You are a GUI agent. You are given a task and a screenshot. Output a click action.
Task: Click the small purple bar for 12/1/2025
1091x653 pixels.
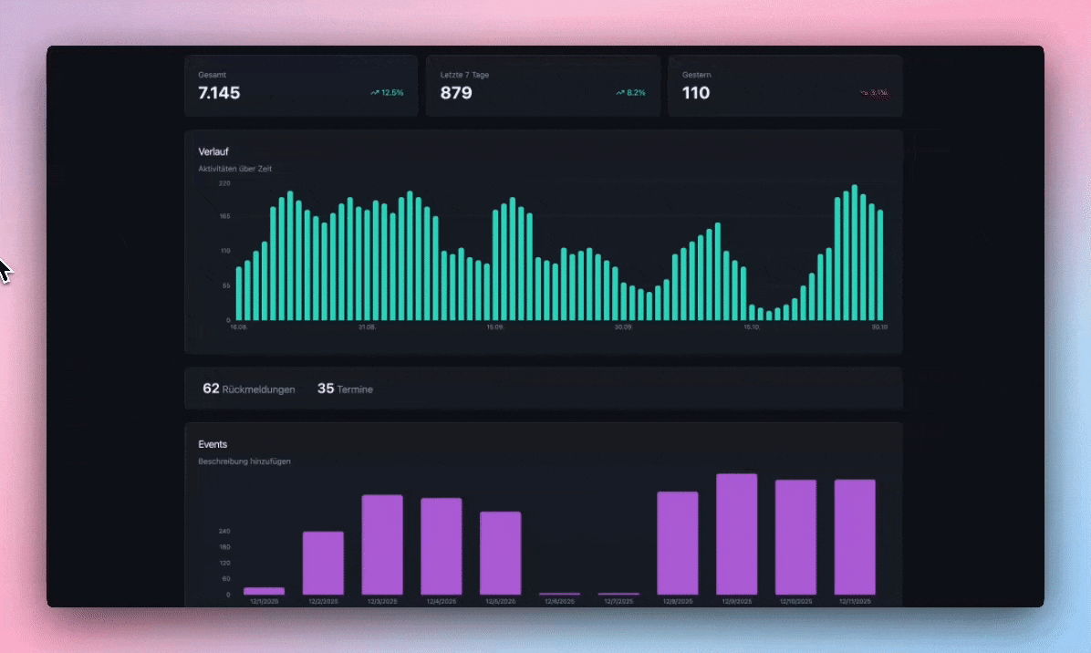pyautogui.click(x=264, y=591)
